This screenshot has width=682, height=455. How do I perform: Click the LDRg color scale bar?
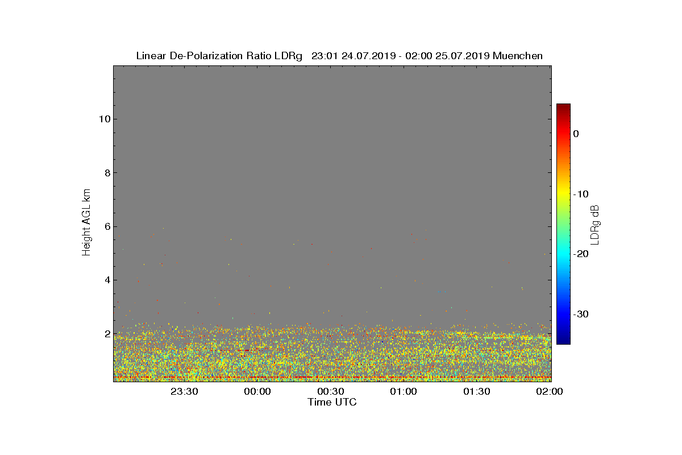tap(563, 224)
